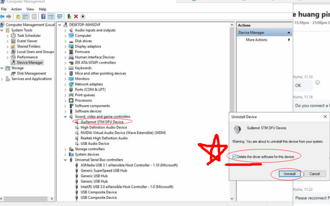The image size is (330, 206).
Task: Toggle Delete the driver software checkbox
Action: click(x=234, y=157)
